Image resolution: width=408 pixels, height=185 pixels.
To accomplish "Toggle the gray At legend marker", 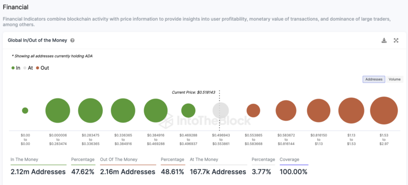I will pos(24,68).
